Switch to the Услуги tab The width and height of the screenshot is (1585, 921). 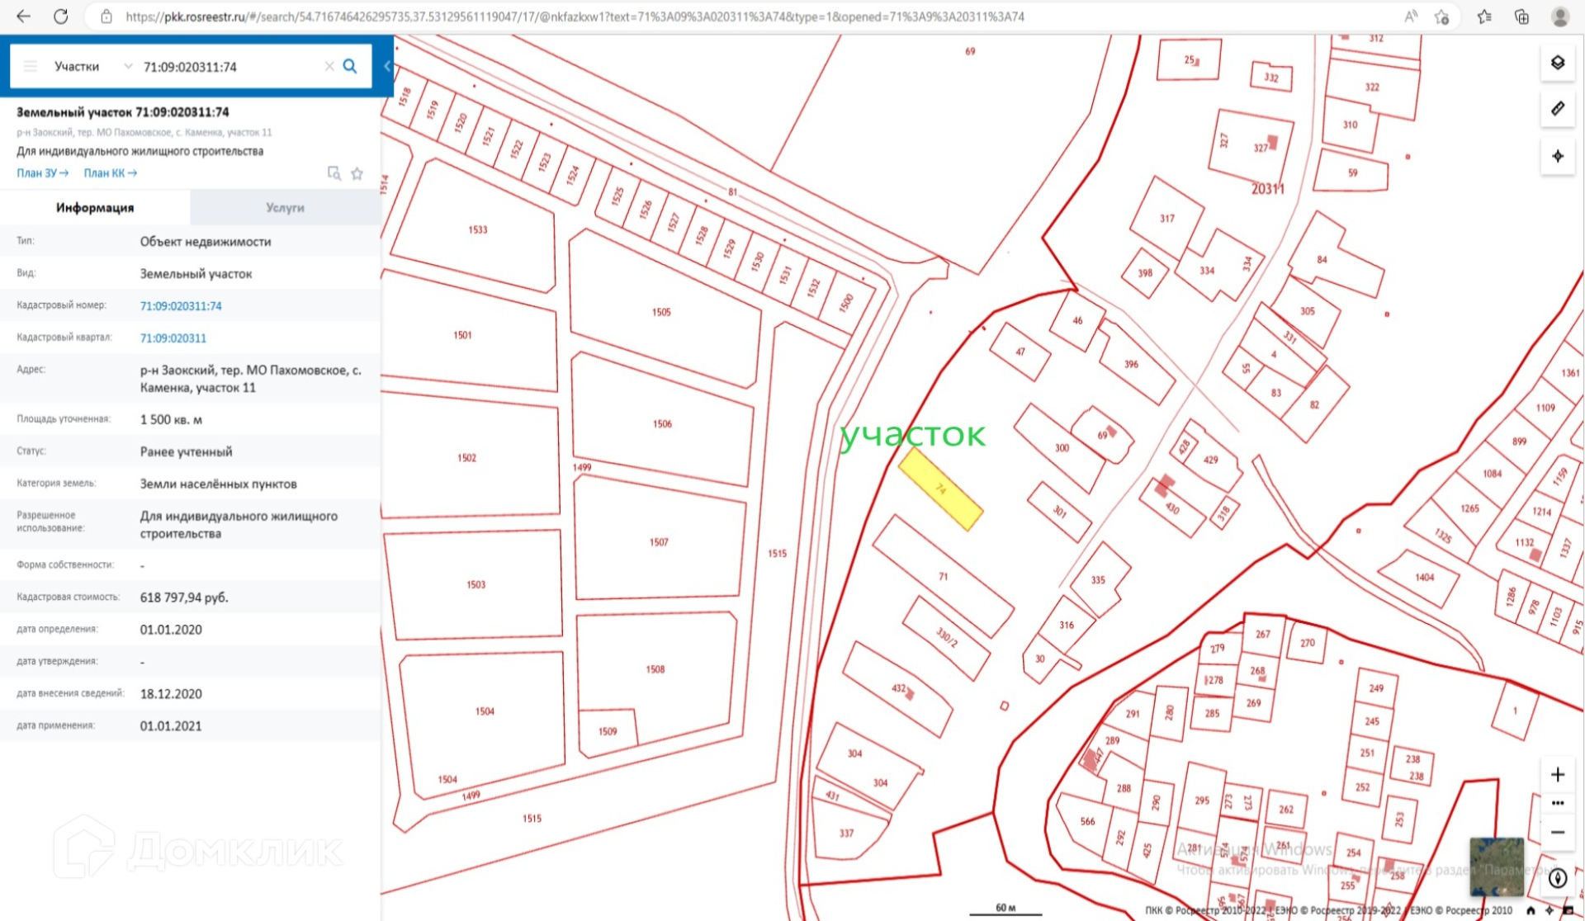tap(285, 208)
